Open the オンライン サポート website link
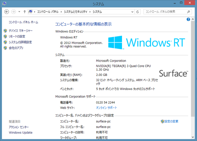 (106, 108)
